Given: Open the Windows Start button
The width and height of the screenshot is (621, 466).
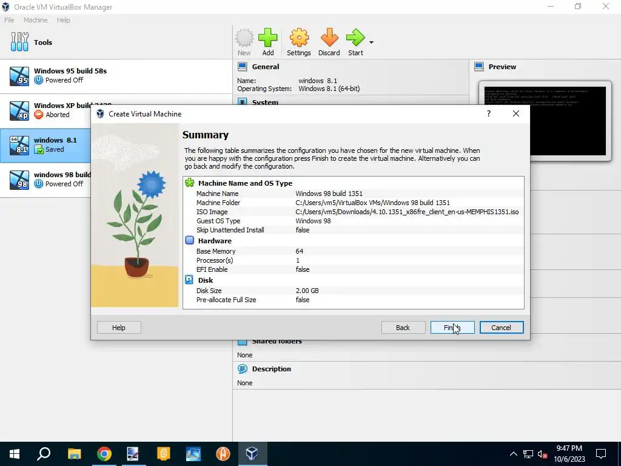Looking at the screenshot, I should pos(15,454).
